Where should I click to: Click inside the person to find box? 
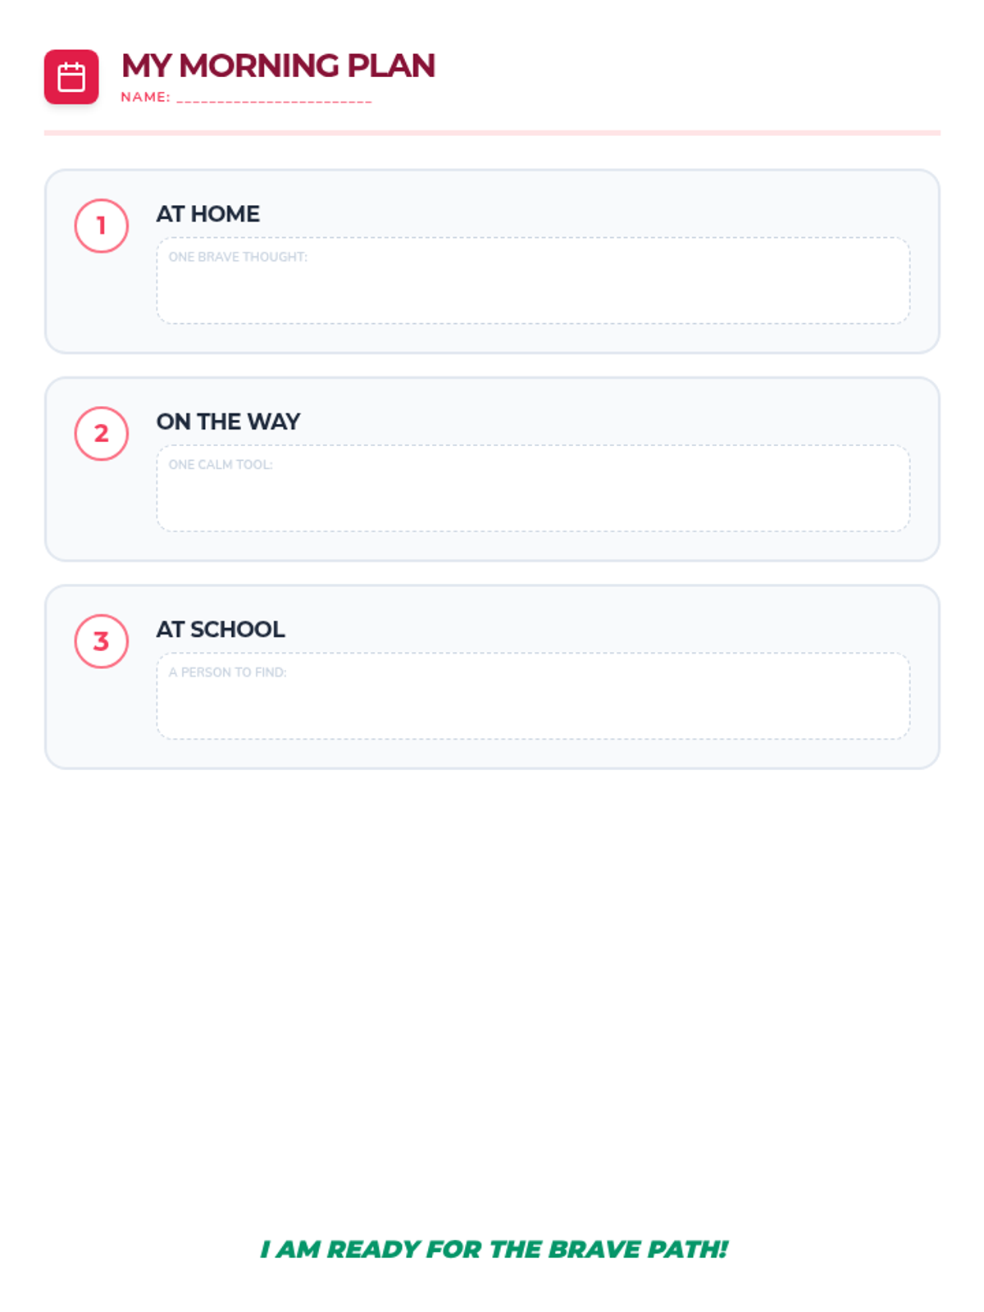tap(533, 706)
